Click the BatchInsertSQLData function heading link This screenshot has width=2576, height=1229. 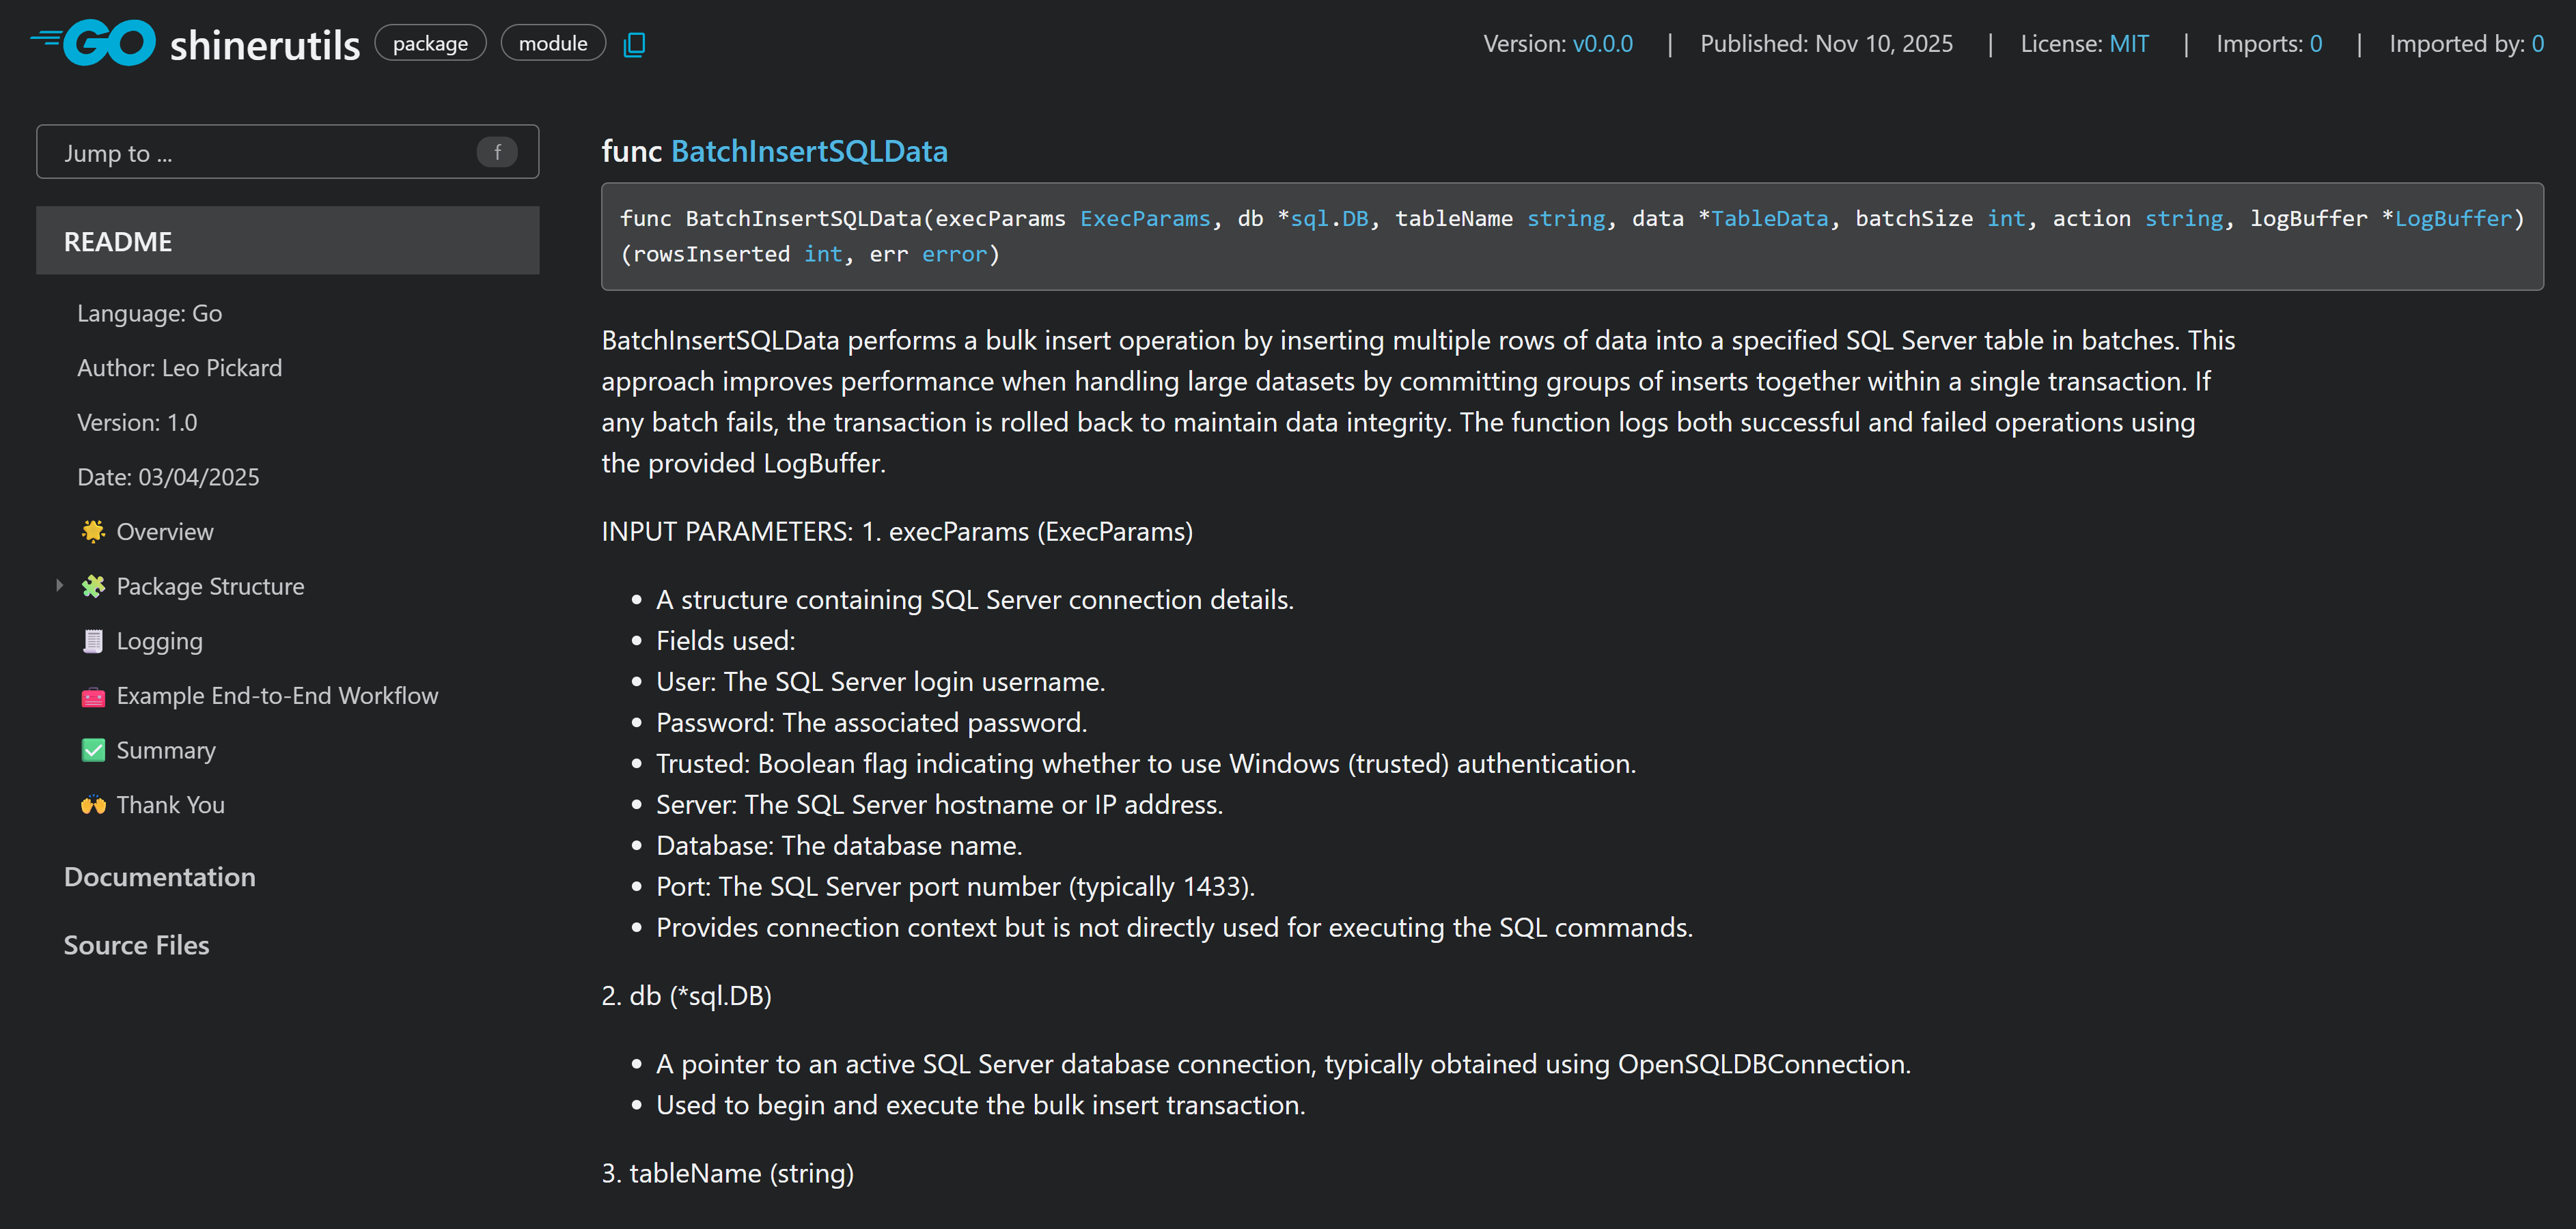click(x=809, y=151)
